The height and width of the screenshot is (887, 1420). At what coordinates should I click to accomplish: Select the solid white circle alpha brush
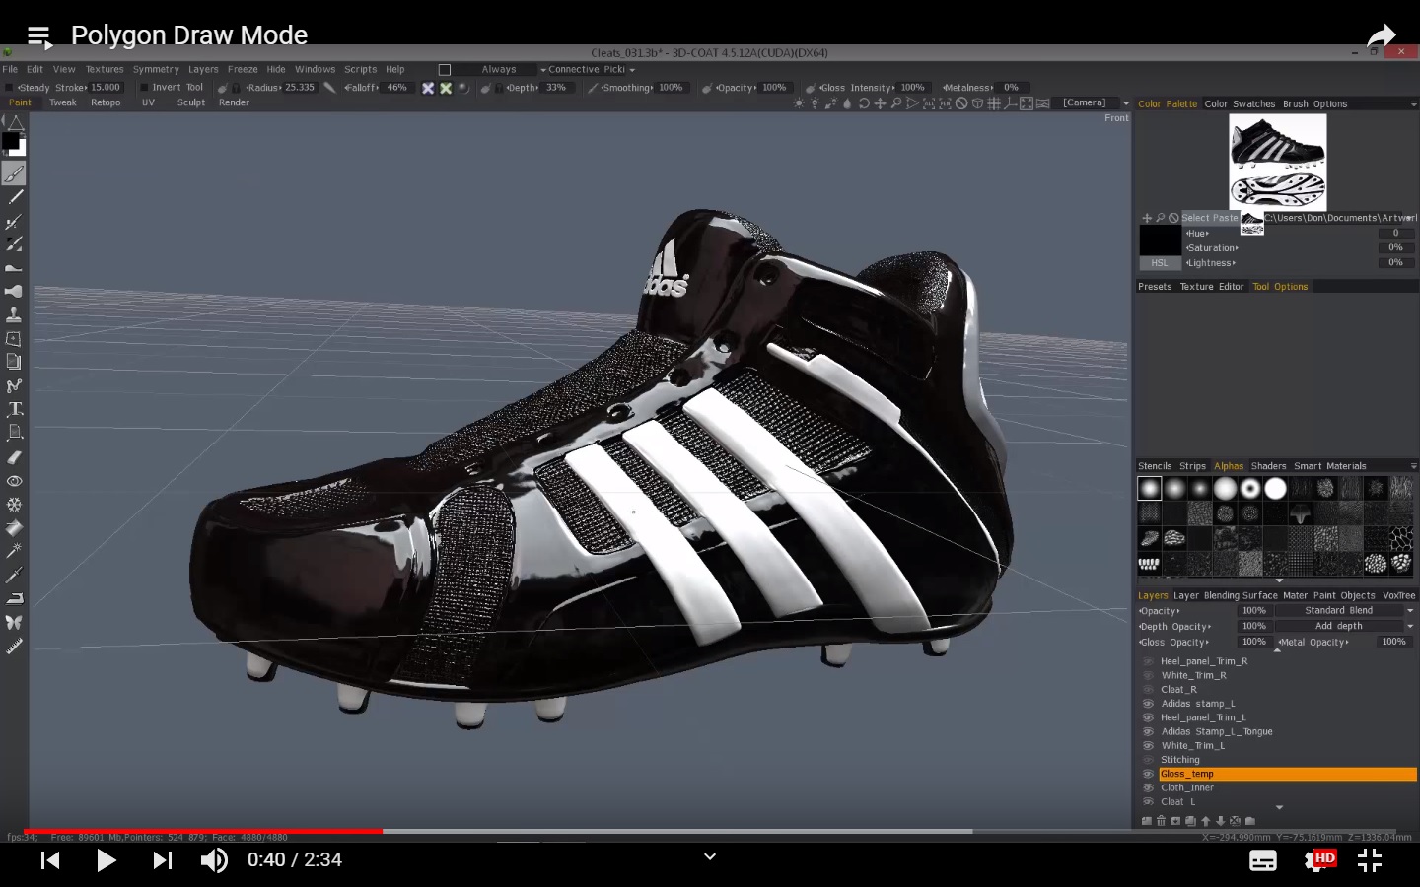coord(1276,488)
